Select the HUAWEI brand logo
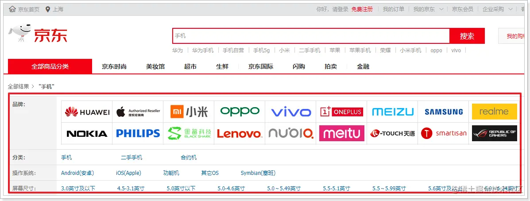530x201 pixels. 87,112
